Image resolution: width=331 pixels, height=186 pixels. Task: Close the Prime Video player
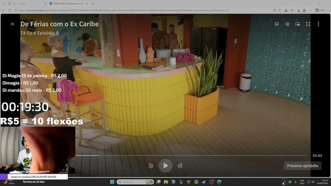(12, 24)
